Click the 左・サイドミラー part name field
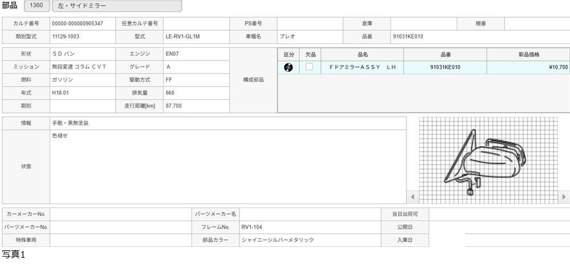The height and width of the screenshot is (264, 570). 117,6
